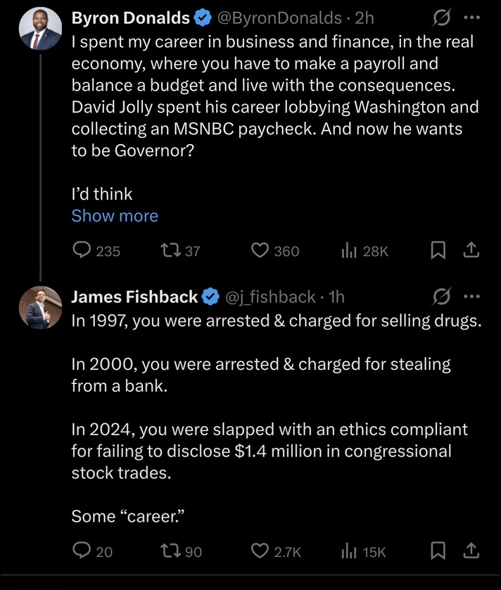
Task: Like Byron Donalds' tweet
Action: coord(275,250)
